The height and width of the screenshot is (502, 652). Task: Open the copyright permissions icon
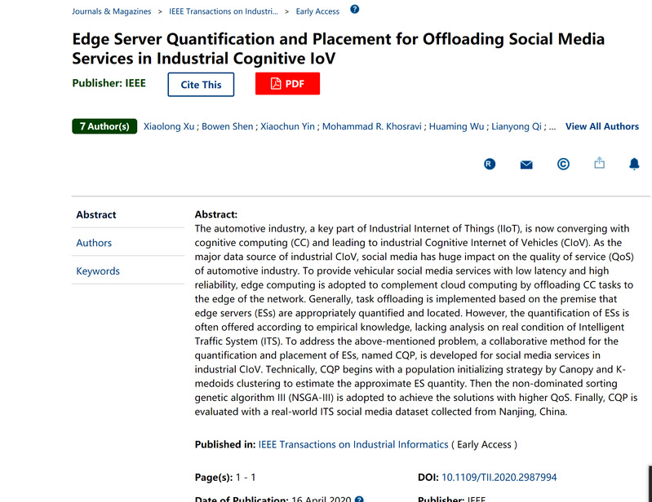[x=563, y=164]
